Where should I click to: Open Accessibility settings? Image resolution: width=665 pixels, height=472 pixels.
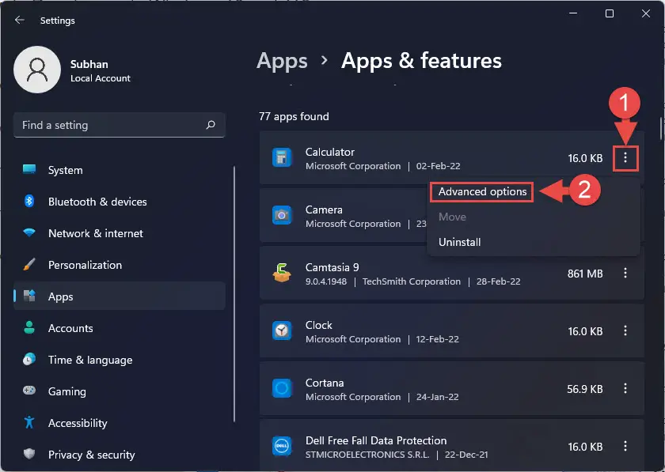point(120,423)
